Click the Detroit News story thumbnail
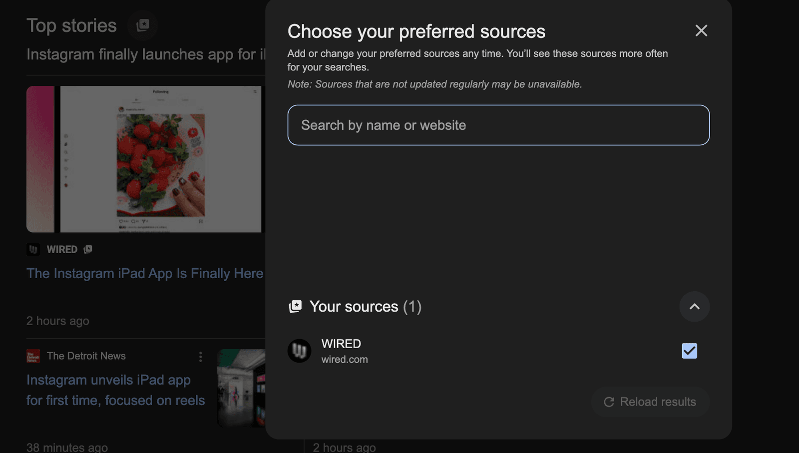The image size is (799, 453). coord(242,388)
